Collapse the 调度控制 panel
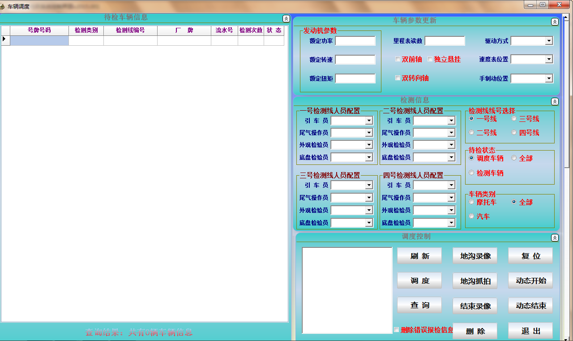This screenshot has height=341, width=573. (555, 238)
